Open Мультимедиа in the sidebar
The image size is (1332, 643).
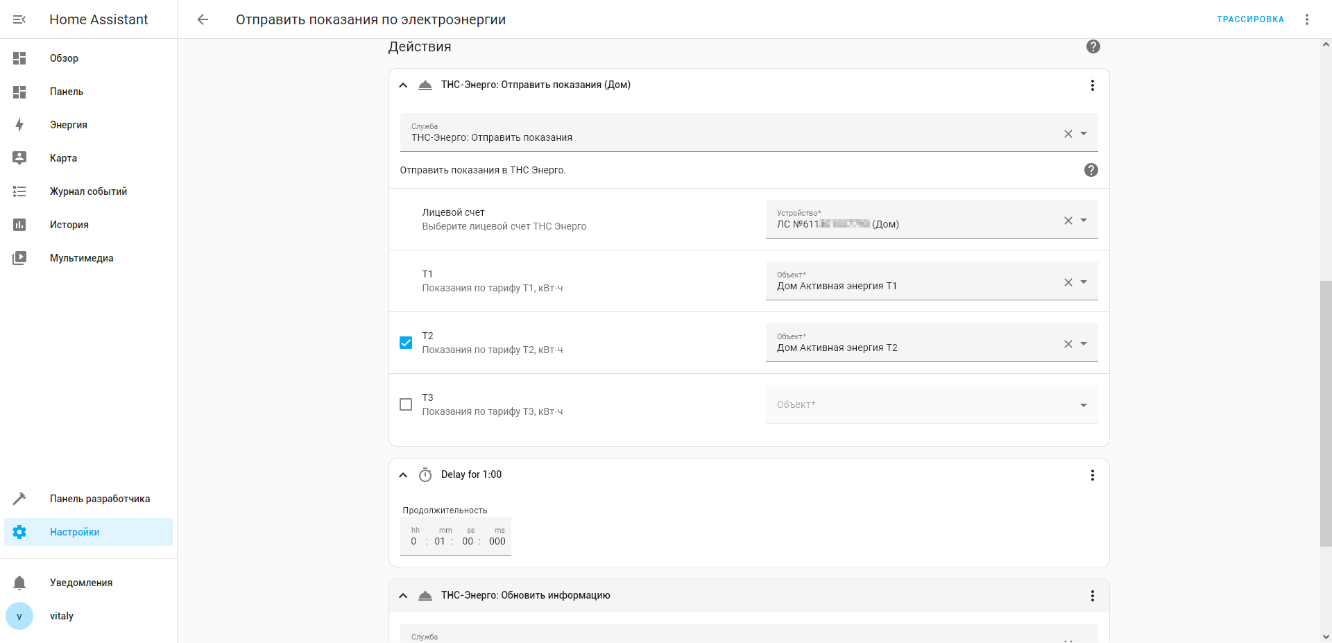pos(89,258)
